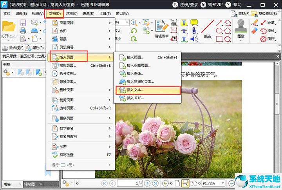The height and width of the screenshot is (190, 282).
Task: Run 拼写检查 spell check
Action: click(x=81, y=155)
